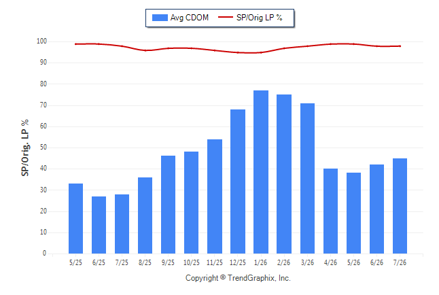Click the 8/25 x-axis label
This screenshot has width=439, height=295.
[145, 262]
